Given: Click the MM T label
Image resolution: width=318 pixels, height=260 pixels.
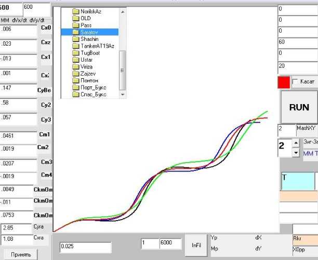Looking at the screenshot, I should tap(310, 154).
